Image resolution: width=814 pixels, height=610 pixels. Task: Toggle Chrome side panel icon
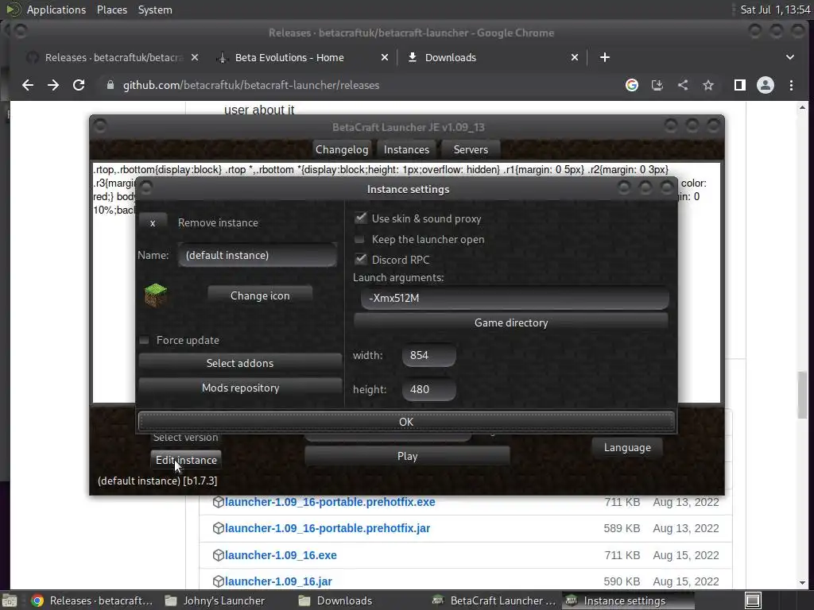coord(740,85)
